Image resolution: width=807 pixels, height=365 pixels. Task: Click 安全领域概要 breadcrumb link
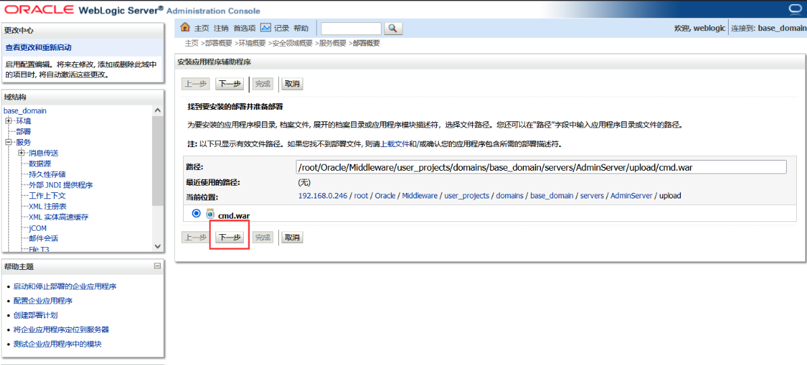click(292, 43)
